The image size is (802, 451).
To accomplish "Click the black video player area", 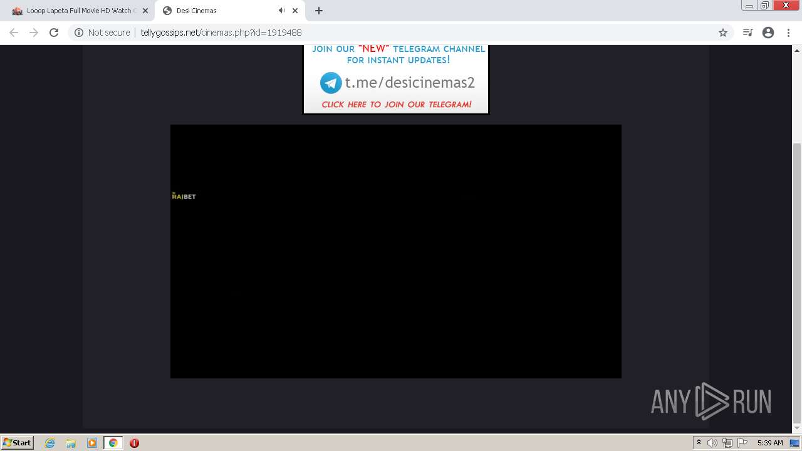I will click(396, 251).
